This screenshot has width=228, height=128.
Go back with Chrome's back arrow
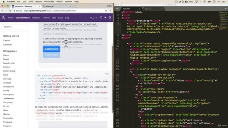pos(2,11)
